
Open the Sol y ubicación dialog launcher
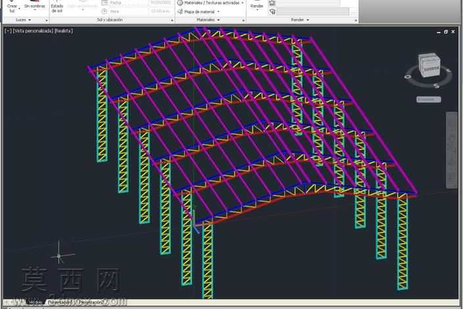point(172,20)
